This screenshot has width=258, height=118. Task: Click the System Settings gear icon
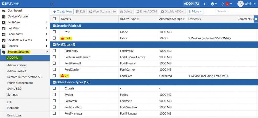pos(4,52)
